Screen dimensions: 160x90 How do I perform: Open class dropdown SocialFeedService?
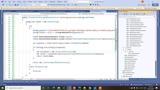tap(60, 14)
